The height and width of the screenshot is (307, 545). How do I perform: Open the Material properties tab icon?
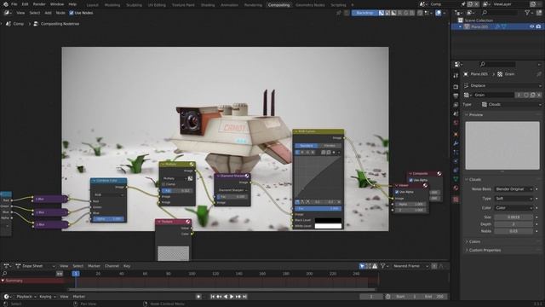coord(456,188)
